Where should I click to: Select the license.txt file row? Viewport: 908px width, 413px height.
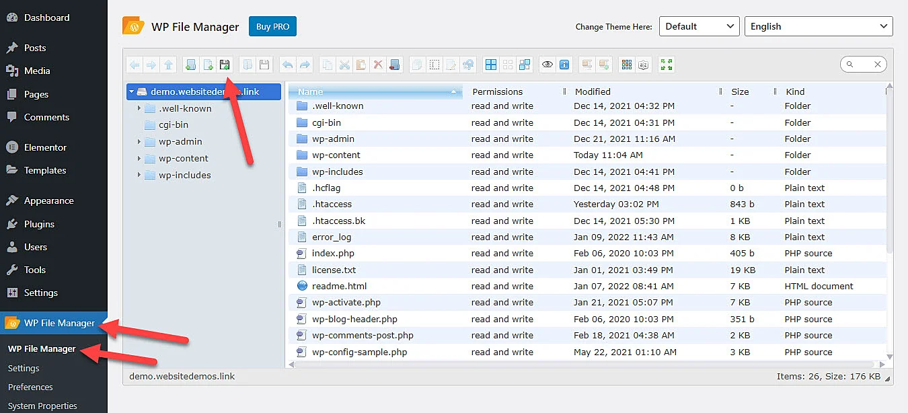[x=587, y=270]
